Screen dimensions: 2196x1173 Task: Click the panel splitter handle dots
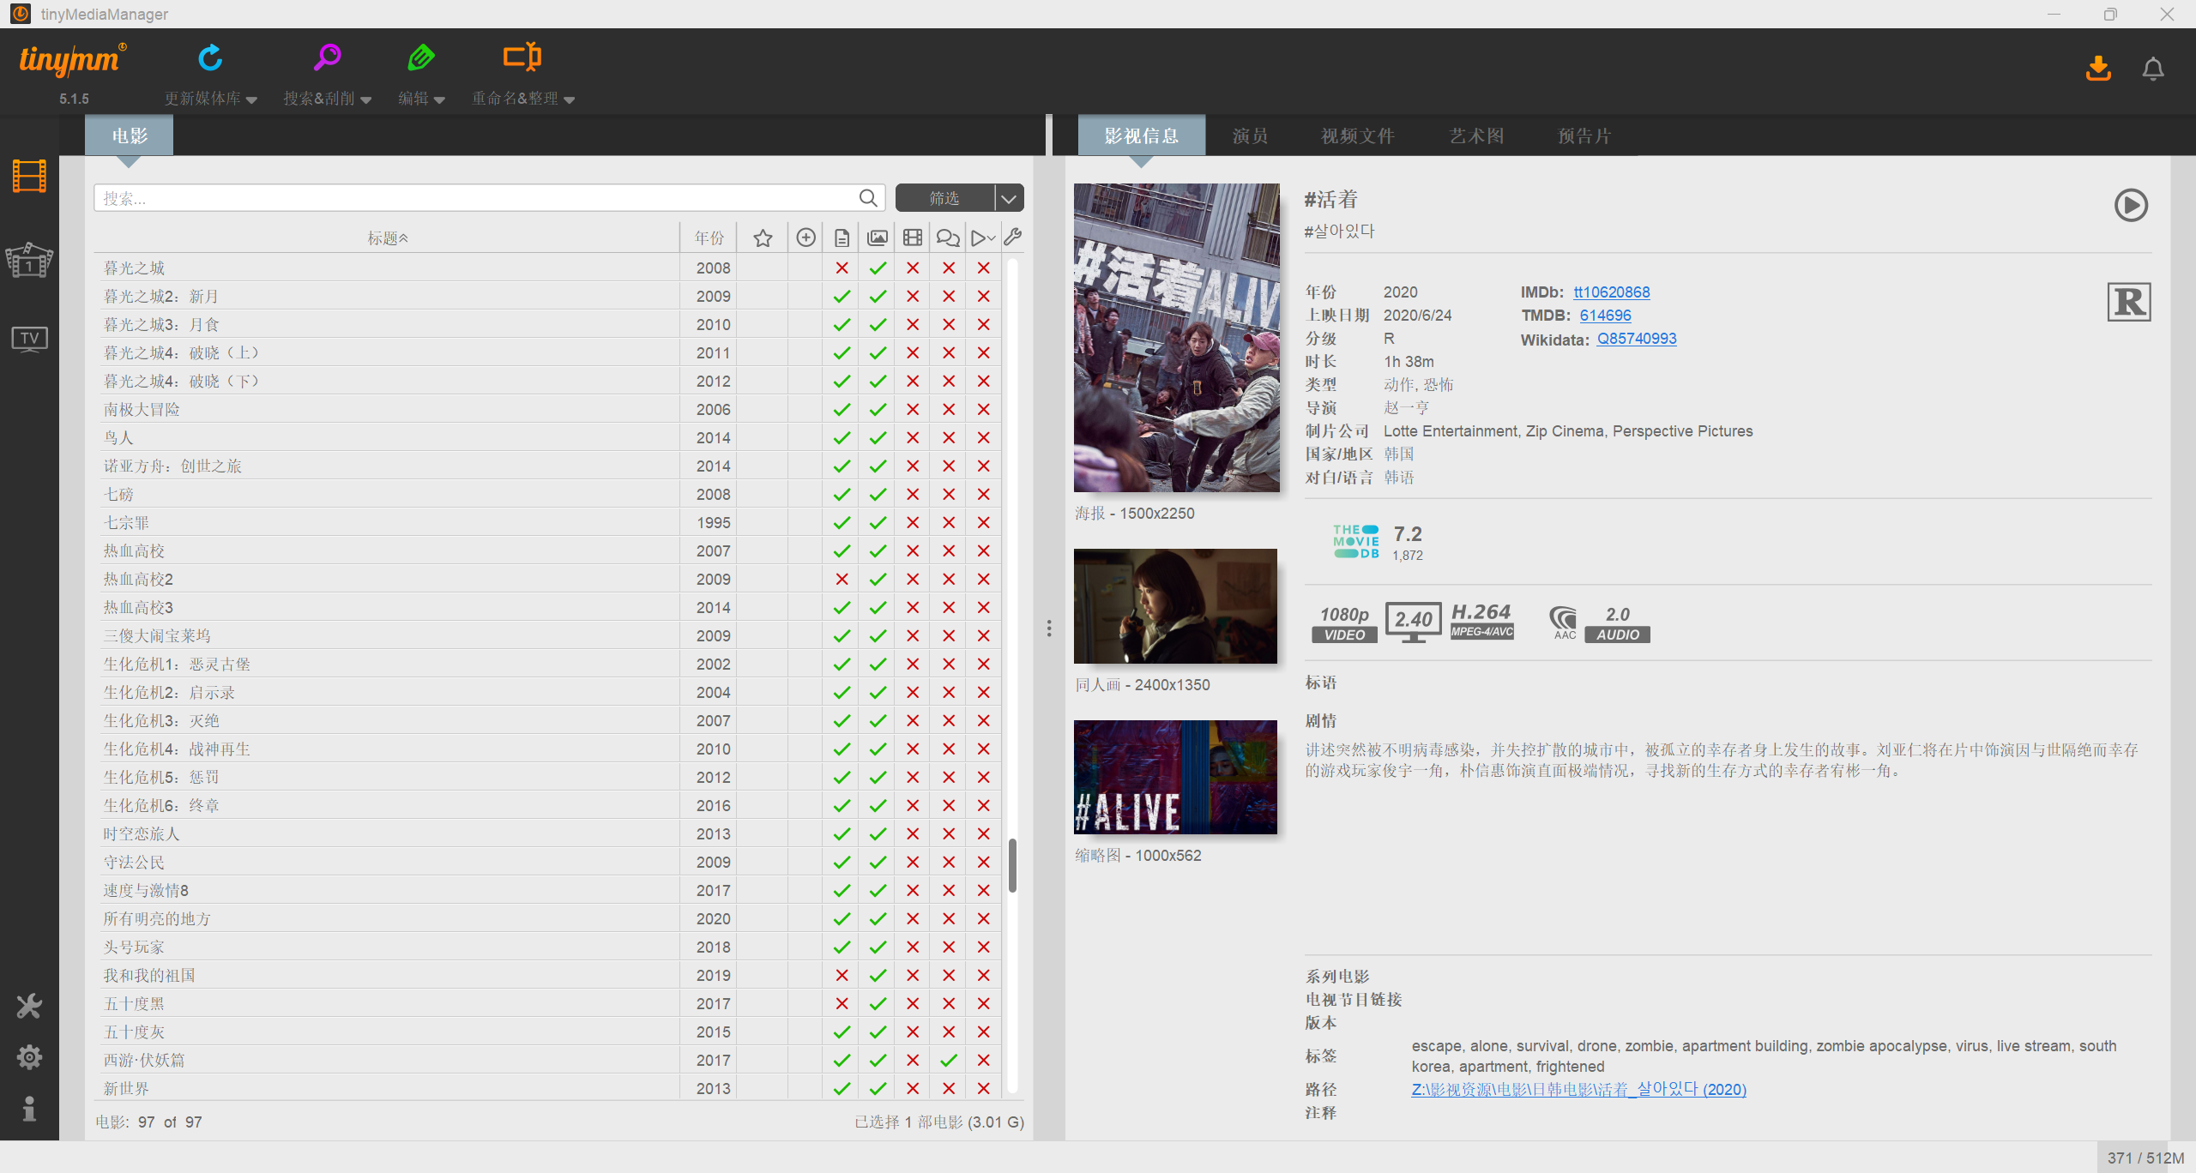click(1049, 629)
